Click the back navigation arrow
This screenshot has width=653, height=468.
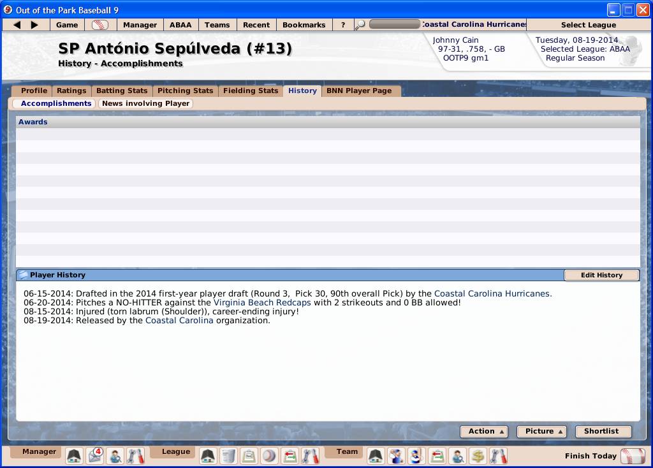coord(17,25)
